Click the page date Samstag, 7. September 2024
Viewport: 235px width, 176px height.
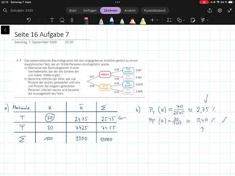point(36,42)
